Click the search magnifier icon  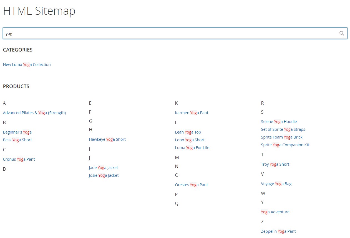pyautogui.click(x=342, y=33)
